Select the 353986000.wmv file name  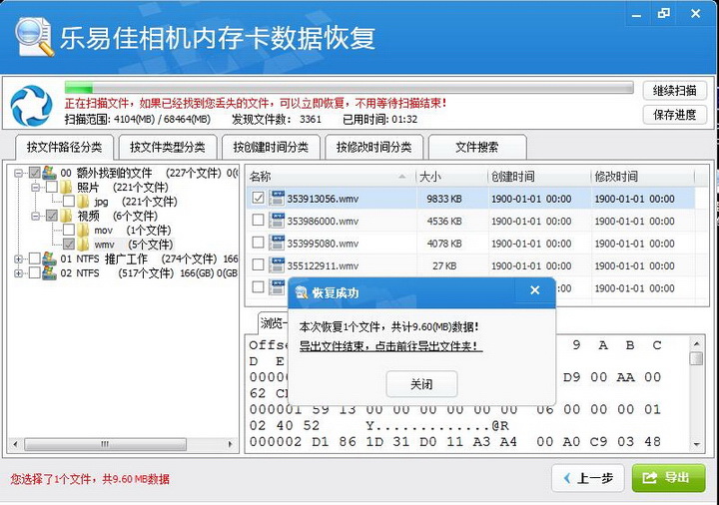[323, 222]
